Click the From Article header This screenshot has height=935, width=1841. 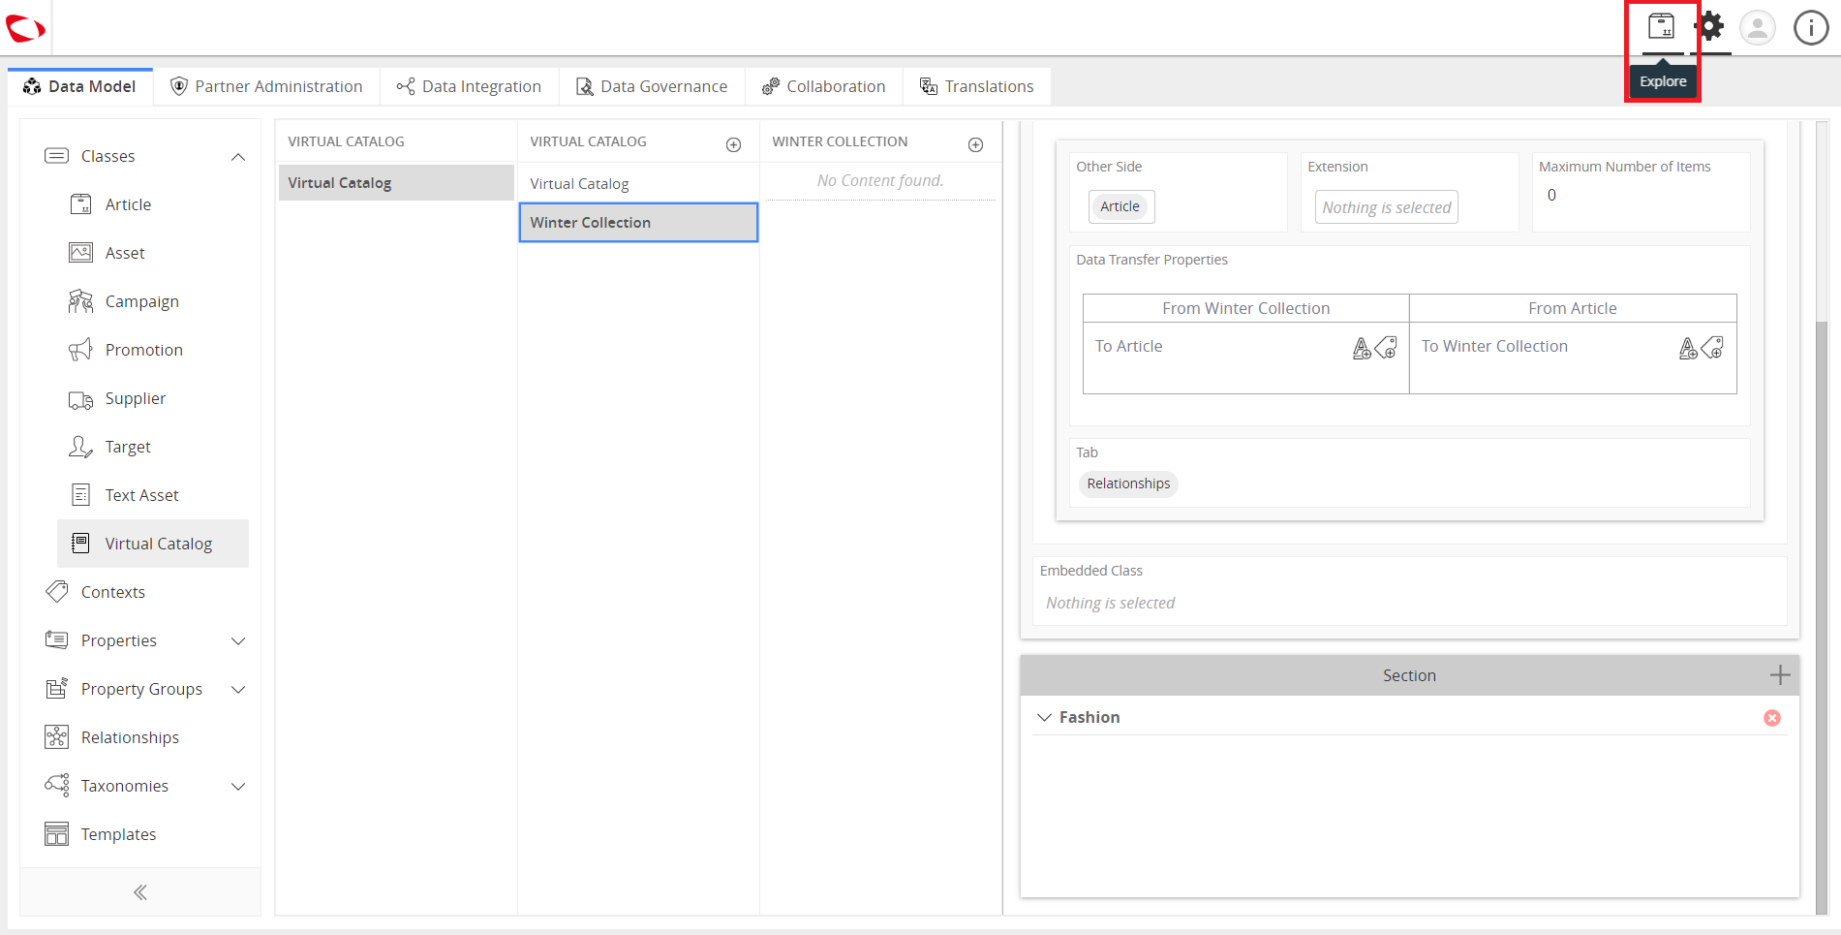click(x=1573, y=308)
